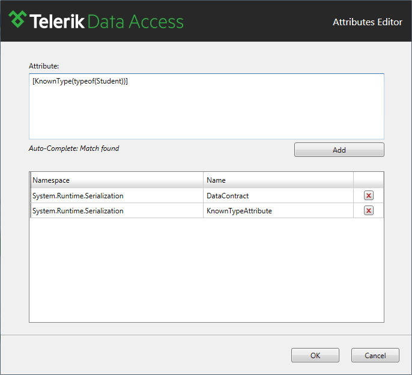The width and height of the screenshot is (412, 375).
Task: Sort by the Name column header
Action: [x=278, y=180]
